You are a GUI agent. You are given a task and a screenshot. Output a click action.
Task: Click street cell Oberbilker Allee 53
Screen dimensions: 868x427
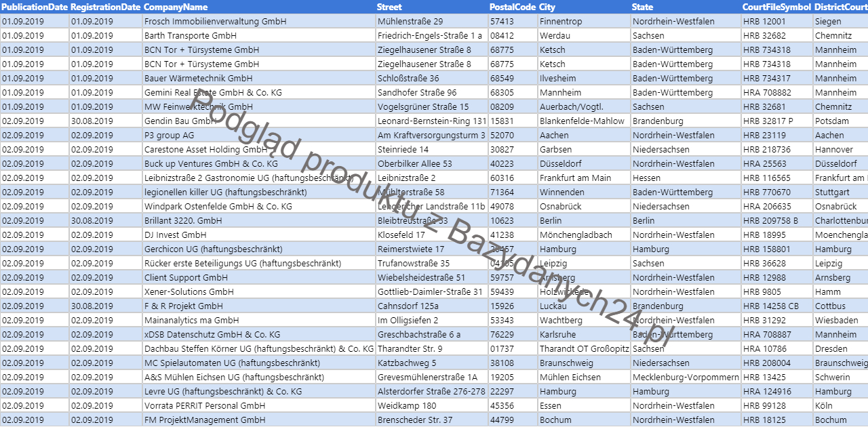(x=431, y=163)
